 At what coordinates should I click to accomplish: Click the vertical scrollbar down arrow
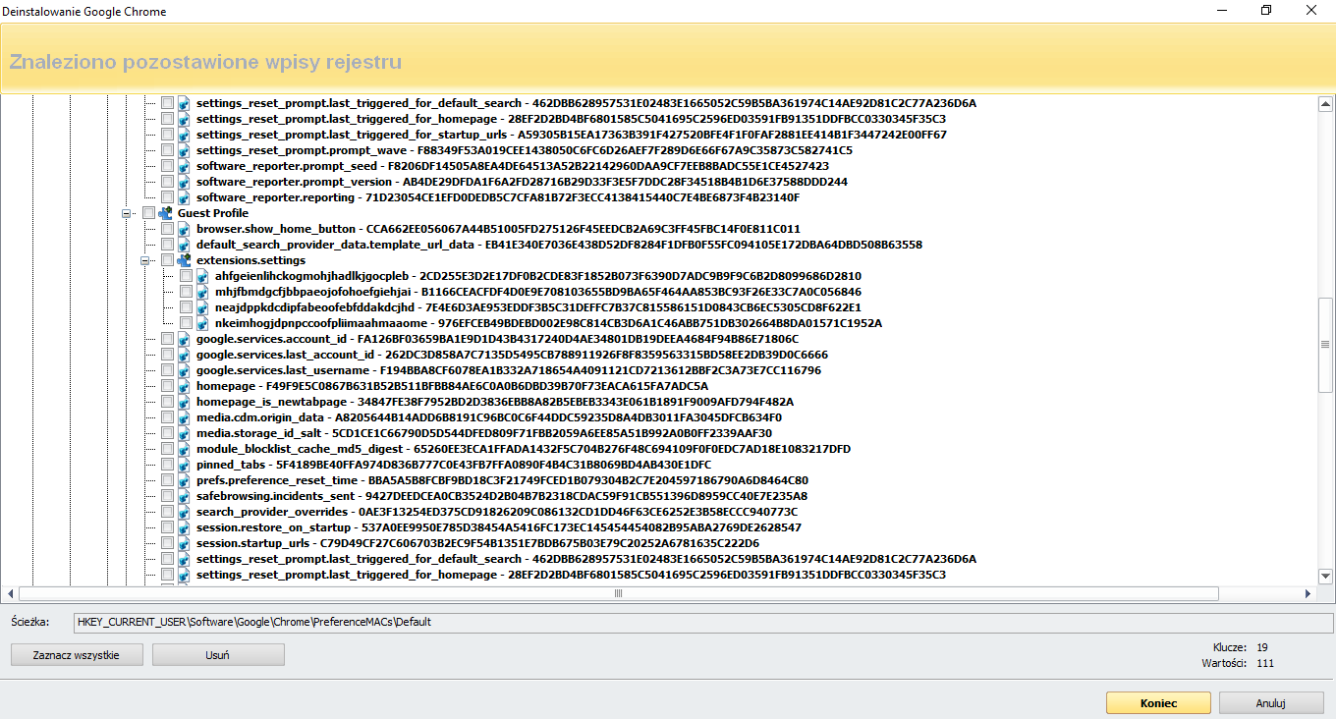pos(1325,578)
